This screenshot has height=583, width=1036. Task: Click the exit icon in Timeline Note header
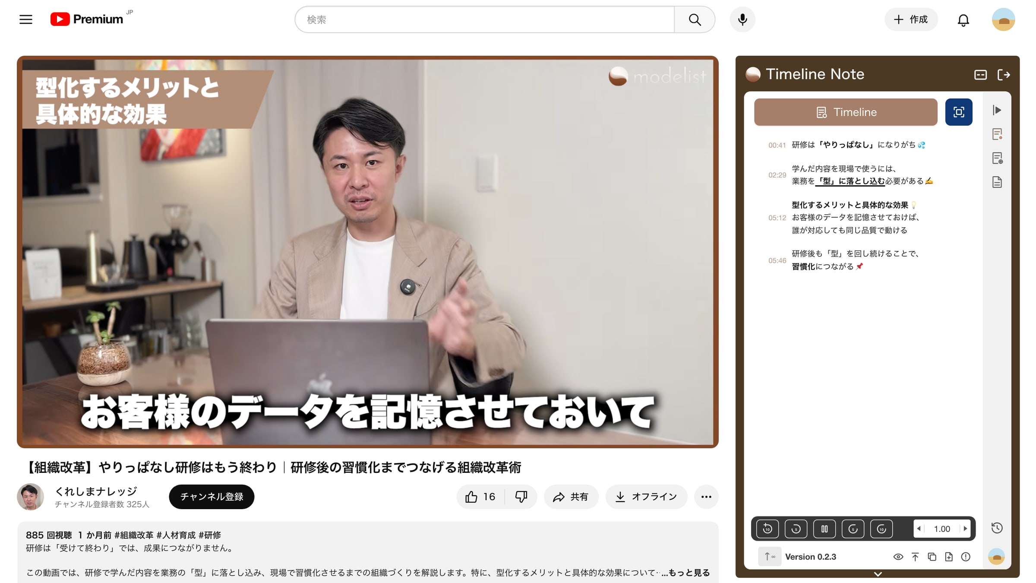(x=1004, y=75)
